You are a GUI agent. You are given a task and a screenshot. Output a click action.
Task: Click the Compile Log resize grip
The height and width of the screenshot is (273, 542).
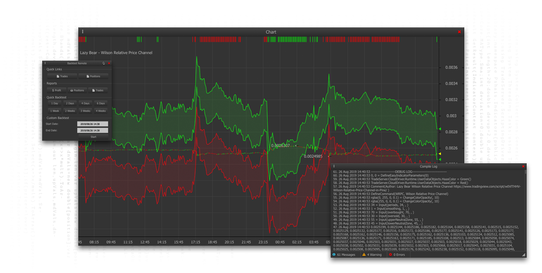523,255
